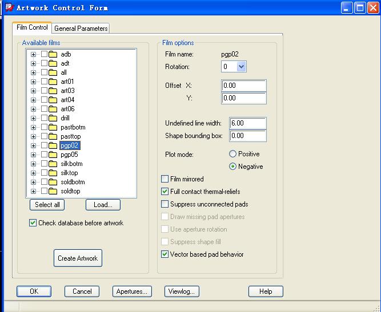The height and width of the screenshot is (312, 381).
Task: Click the pgp02 folder icon
Action: coord(53,145)
